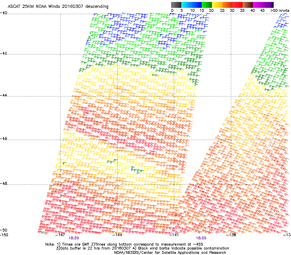
Task: Select the note 'Data buffer is 22 hrs' line
Action: pyautogui.click(x=142, y=248)
